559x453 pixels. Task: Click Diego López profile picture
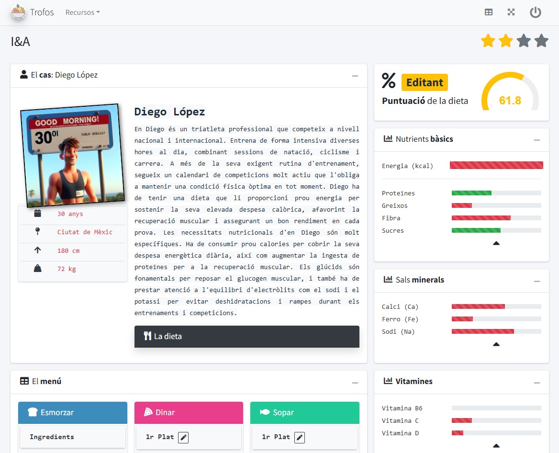pyautogui.click(x=72, y=155)
